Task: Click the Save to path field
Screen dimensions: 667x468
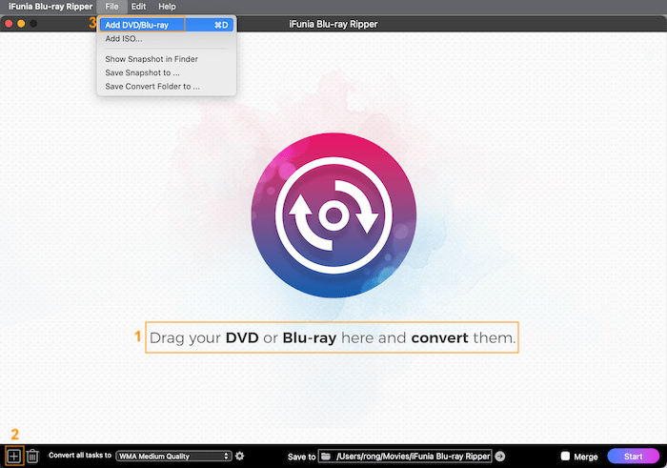Action: coord(412,457)
